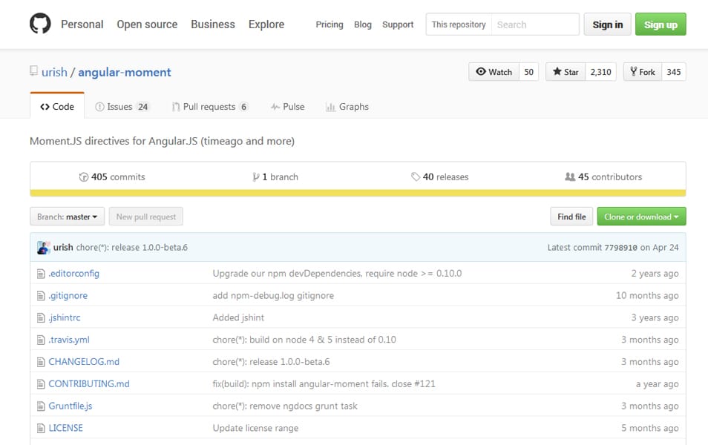Click the tag icon next to 40 releases

click(x=416, y=177)
